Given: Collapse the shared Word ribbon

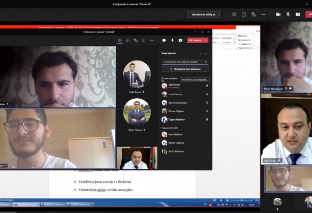Looking at the screenshot, I should pos(258,48).
